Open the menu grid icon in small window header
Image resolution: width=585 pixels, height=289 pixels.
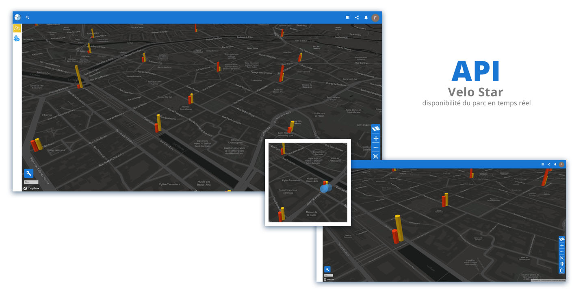pyautogui.click(x=543, y=164)
